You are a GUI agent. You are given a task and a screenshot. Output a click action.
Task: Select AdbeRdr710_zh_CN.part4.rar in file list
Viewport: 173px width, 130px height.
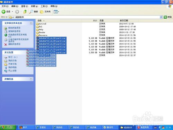[x=52, y=47]
